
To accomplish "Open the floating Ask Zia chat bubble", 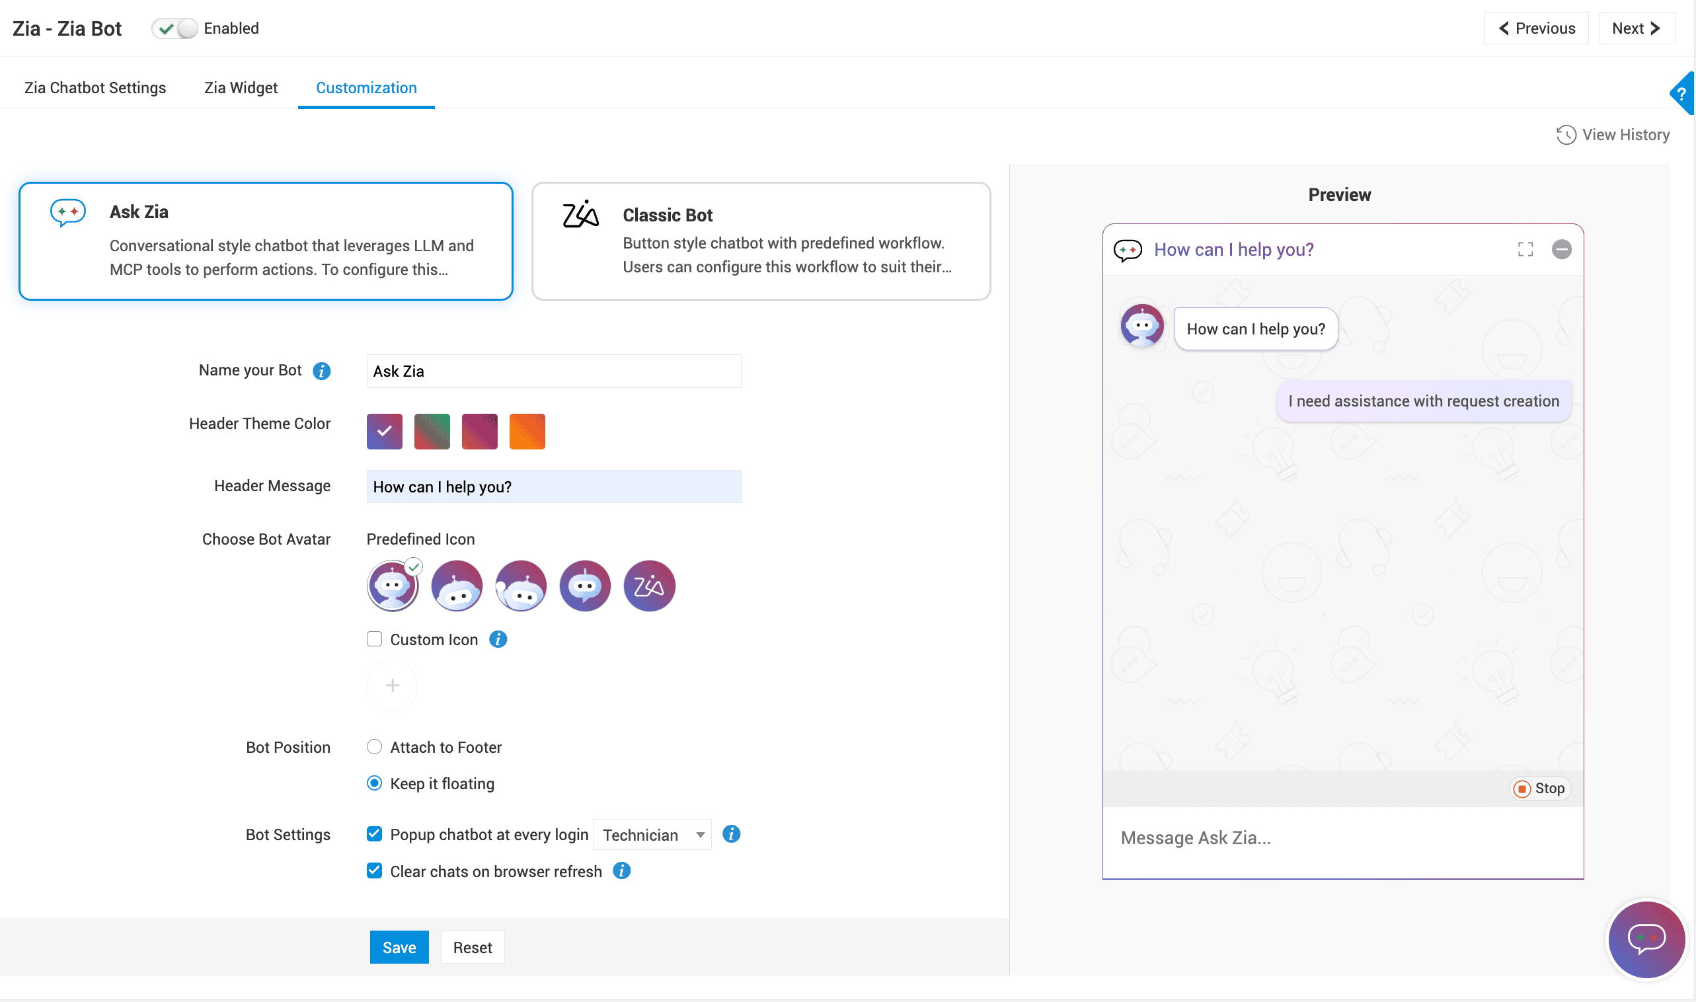I will (1646, 939).
